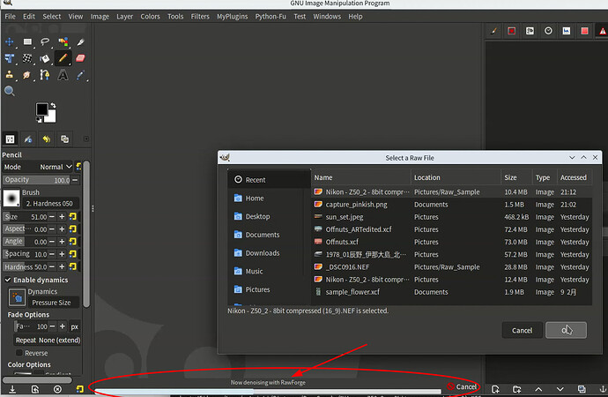Open the dock tab configuration menu button
The height and width of the screenshot is (397, 608).
86,139
